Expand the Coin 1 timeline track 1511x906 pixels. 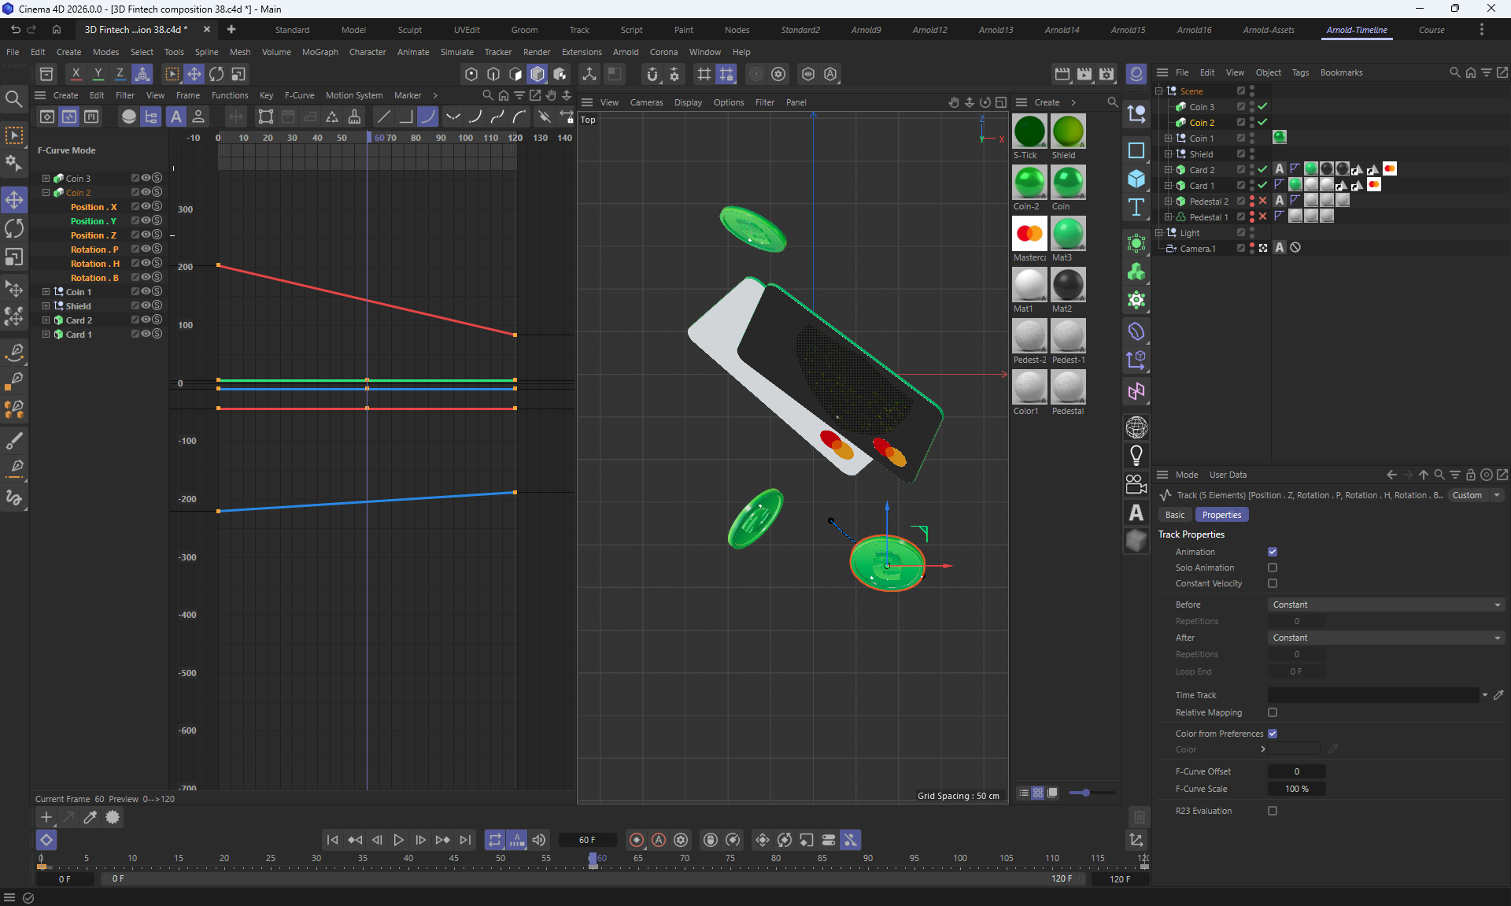(x=46, y=292)
